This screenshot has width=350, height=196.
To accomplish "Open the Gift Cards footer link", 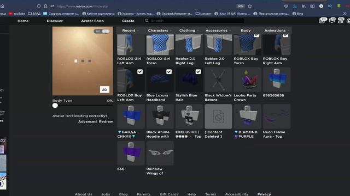I will pos(169,194).
